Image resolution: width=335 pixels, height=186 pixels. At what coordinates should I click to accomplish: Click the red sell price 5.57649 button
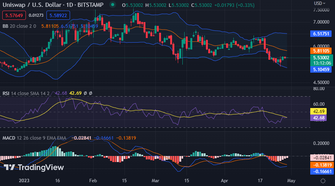[14, 15]
